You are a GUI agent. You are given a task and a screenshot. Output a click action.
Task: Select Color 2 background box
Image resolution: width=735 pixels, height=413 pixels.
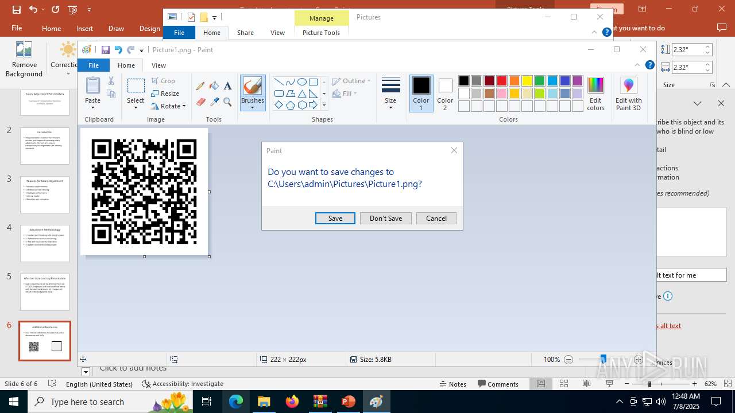click(x=445, y=93)
